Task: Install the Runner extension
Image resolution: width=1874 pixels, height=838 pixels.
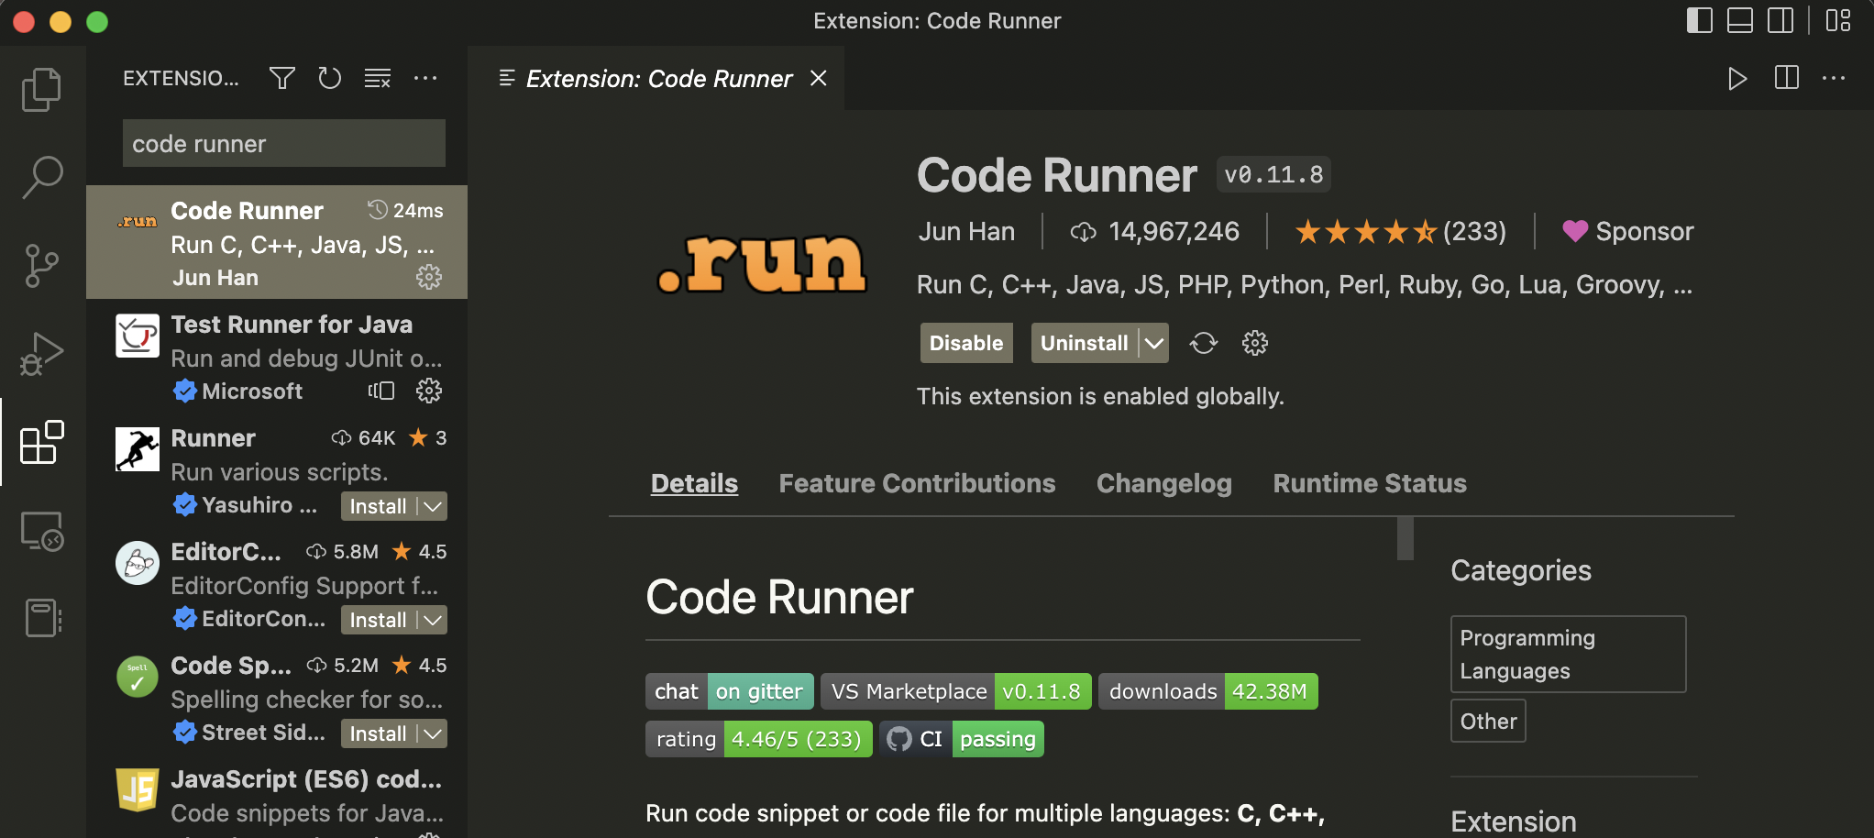Action: [378, 506]
